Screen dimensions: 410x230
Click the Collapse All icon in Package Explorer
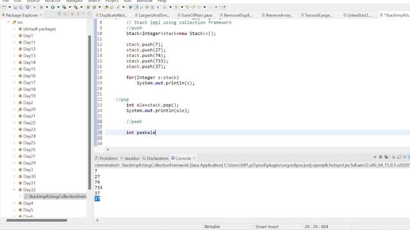(x=60, y=13)
